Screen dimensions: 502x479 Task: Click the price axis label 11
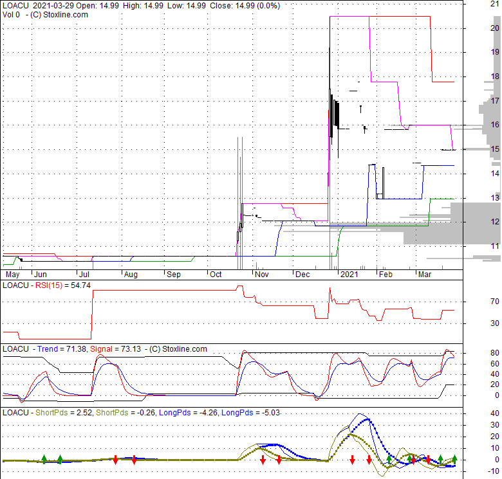point(495,246)
